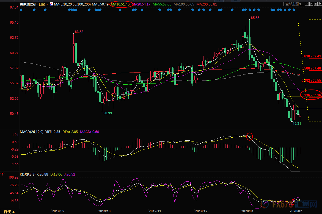Click the 65.65 high price marker

255,18
